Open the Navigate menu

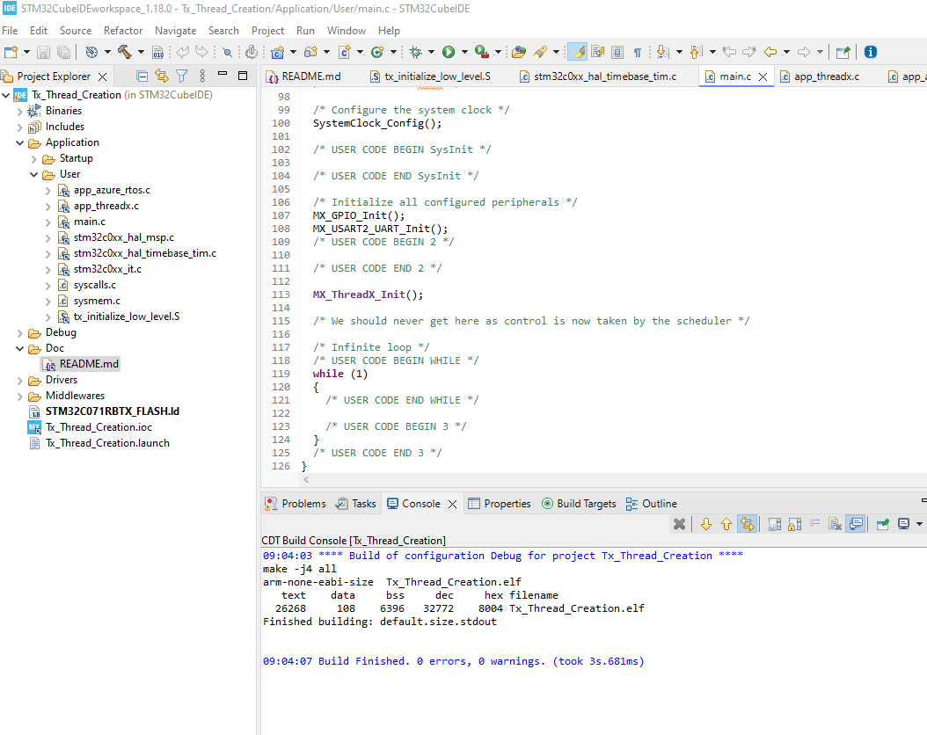tap(175, 31)
